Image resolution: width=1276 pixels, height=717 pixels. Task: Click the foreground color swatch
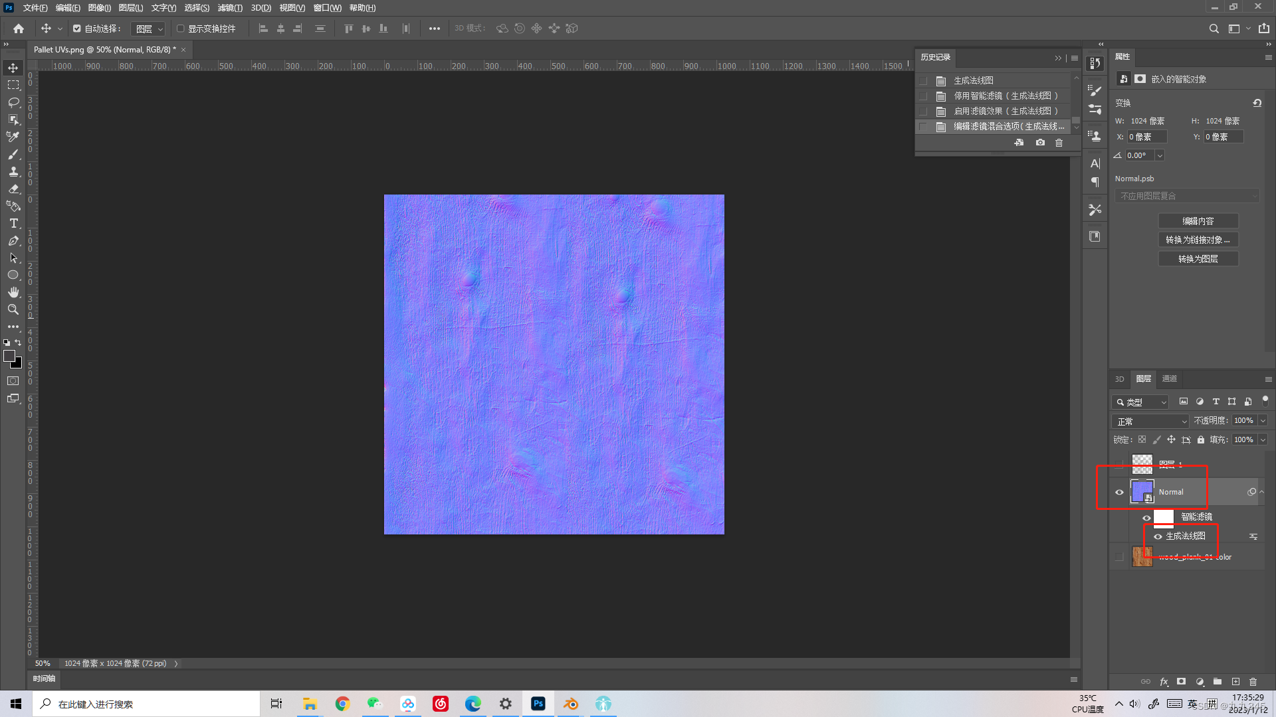(x=9, y=357)
